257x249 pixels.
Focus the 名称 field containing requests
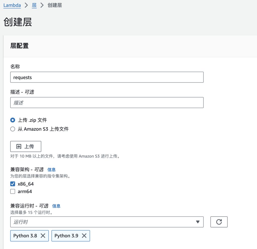[x=107, y=77]
